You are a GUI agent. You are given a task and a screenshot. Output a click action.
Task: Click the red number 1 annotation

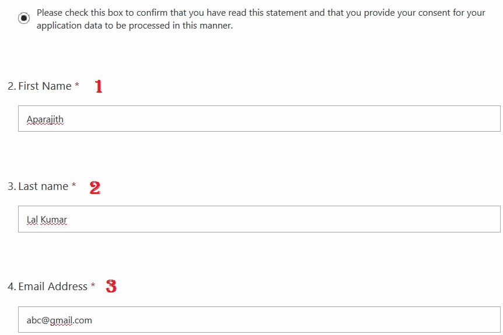click(x=99, y=87)
